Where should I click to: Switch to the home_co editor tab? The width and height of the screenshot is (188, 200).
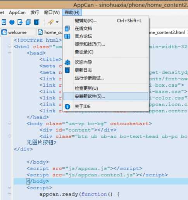(x=50, y=32)
